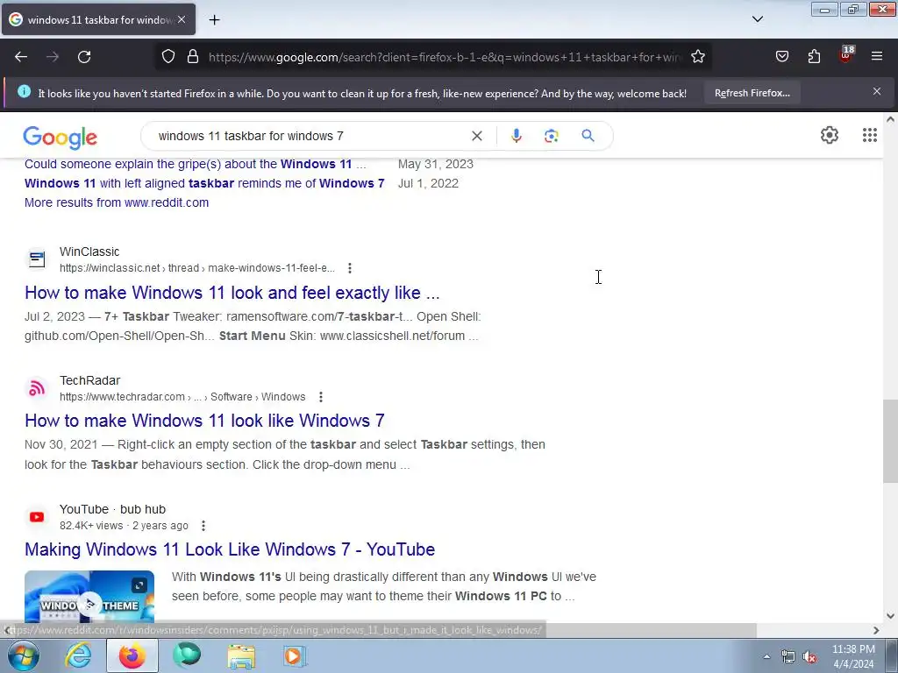Click the horizontal scrollbar right arrow
Screen dimensions: 898x673
pos(876,630)
